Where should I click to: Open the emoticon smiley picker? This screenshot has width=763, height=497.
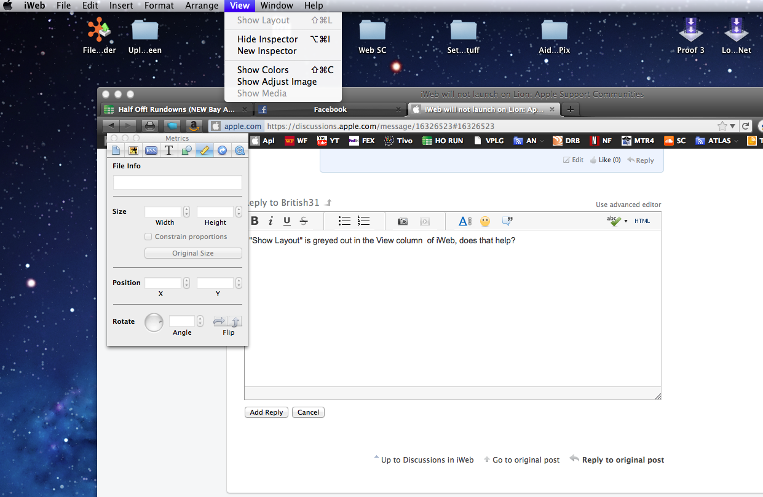click(x=485, y=221)
